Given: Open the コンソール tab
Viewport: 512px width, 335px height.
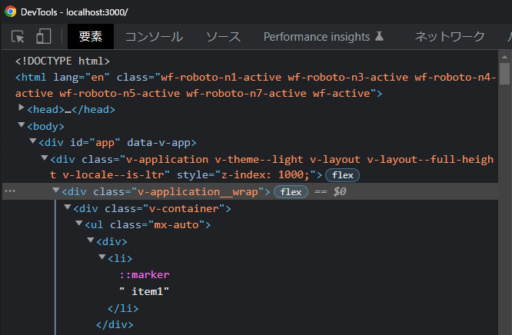Looking at the screenshot, I should click(154, 37).
